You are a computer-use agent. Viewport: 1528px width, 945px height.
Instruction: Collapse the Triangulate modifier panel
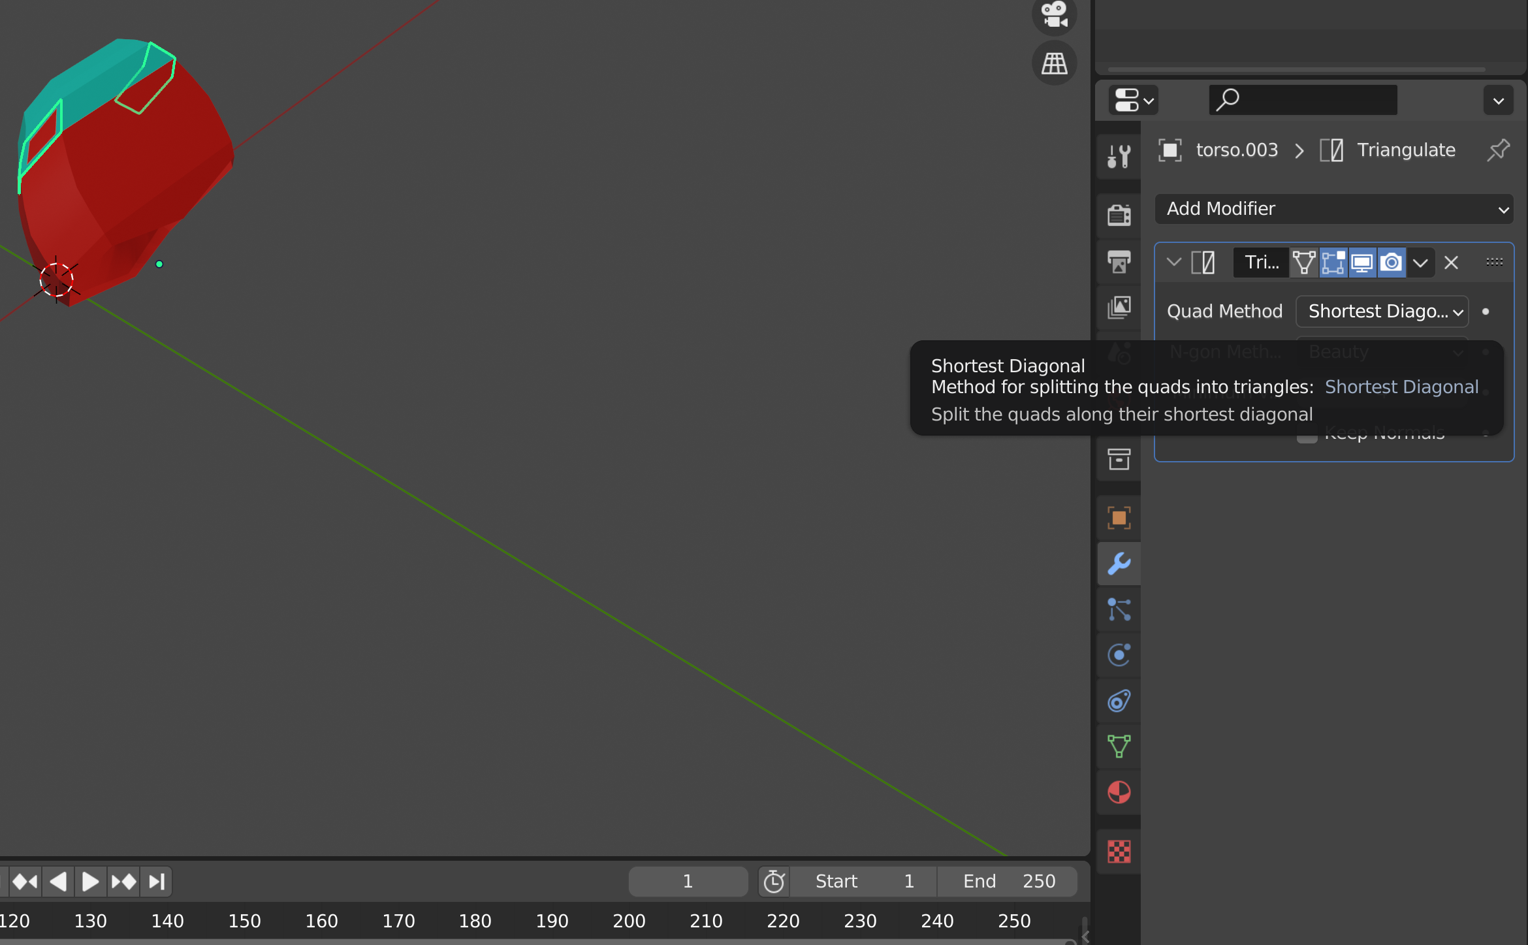pos(1173,263)
